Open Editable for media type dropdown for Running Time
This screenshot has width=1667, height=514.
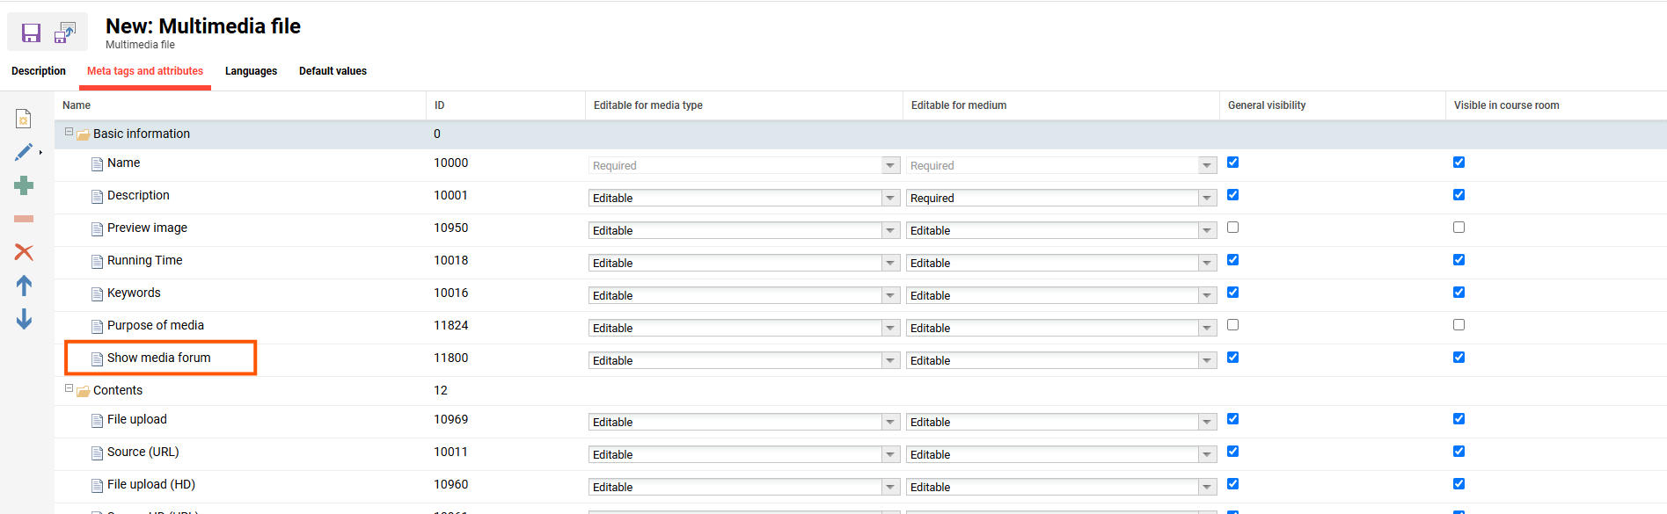(889, 264)
